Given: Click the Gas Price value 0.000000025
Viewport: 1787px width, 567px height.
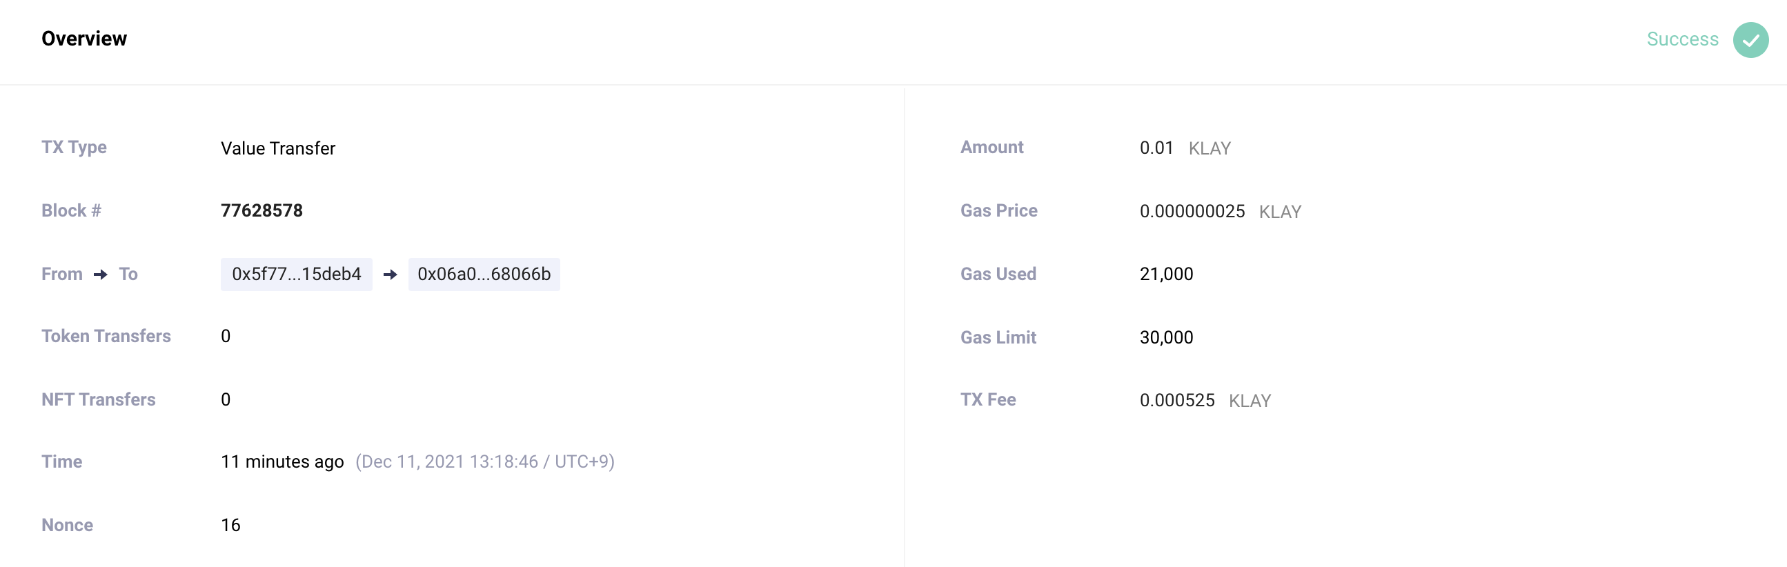Looking at the screenshot, I should pos(1192,211).
